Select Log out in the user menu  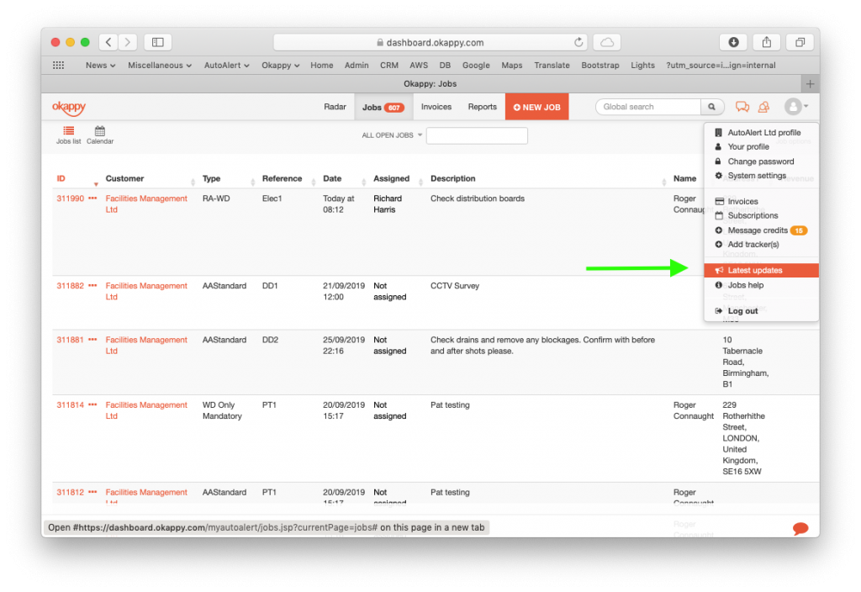click(x=761, y=311)
